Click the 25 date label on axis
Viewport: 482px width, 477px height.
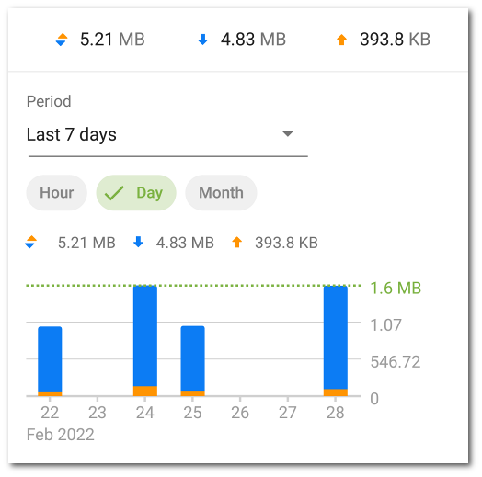point(192,413)
